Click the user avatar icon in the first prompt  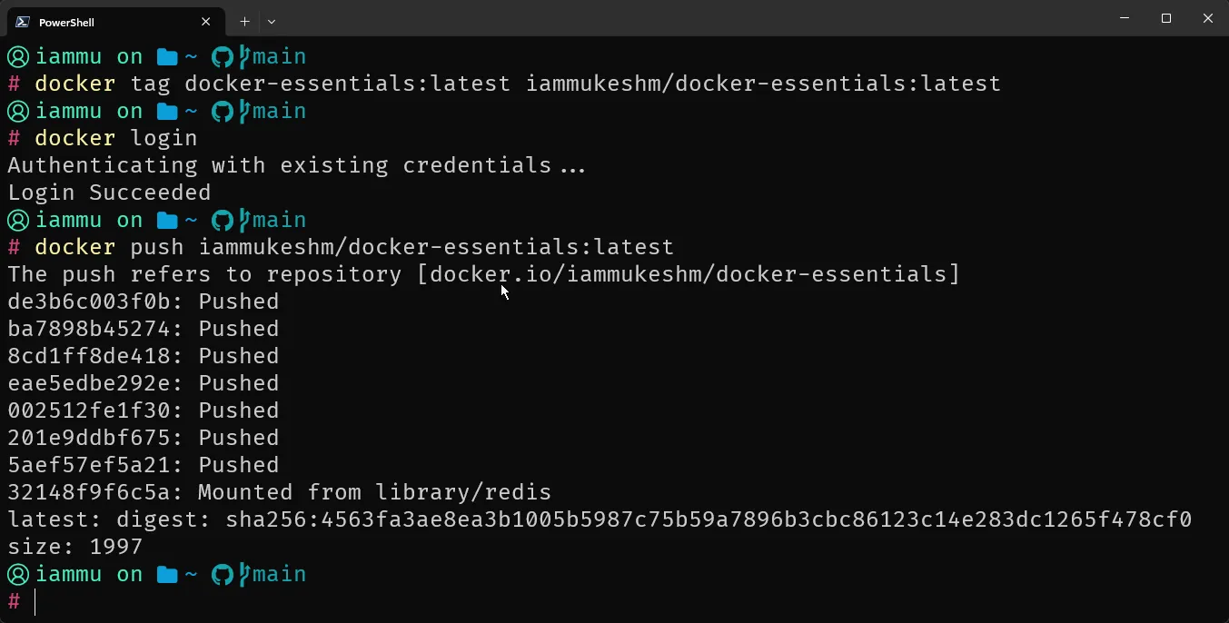click(x=17, y=55)
